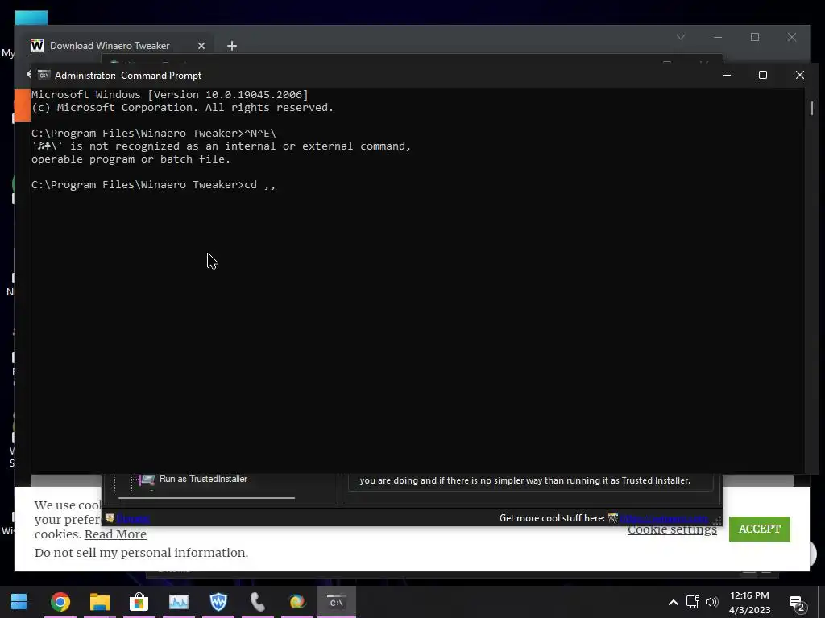Close the Administrator Command Prompt window

click(800, 75)
